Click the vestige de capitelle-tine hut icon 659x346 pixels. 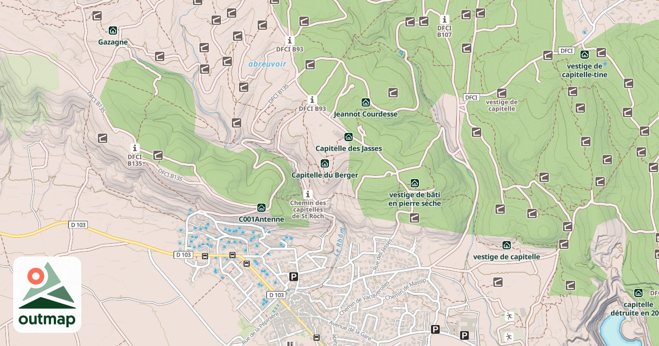click(x=585, y=54)
